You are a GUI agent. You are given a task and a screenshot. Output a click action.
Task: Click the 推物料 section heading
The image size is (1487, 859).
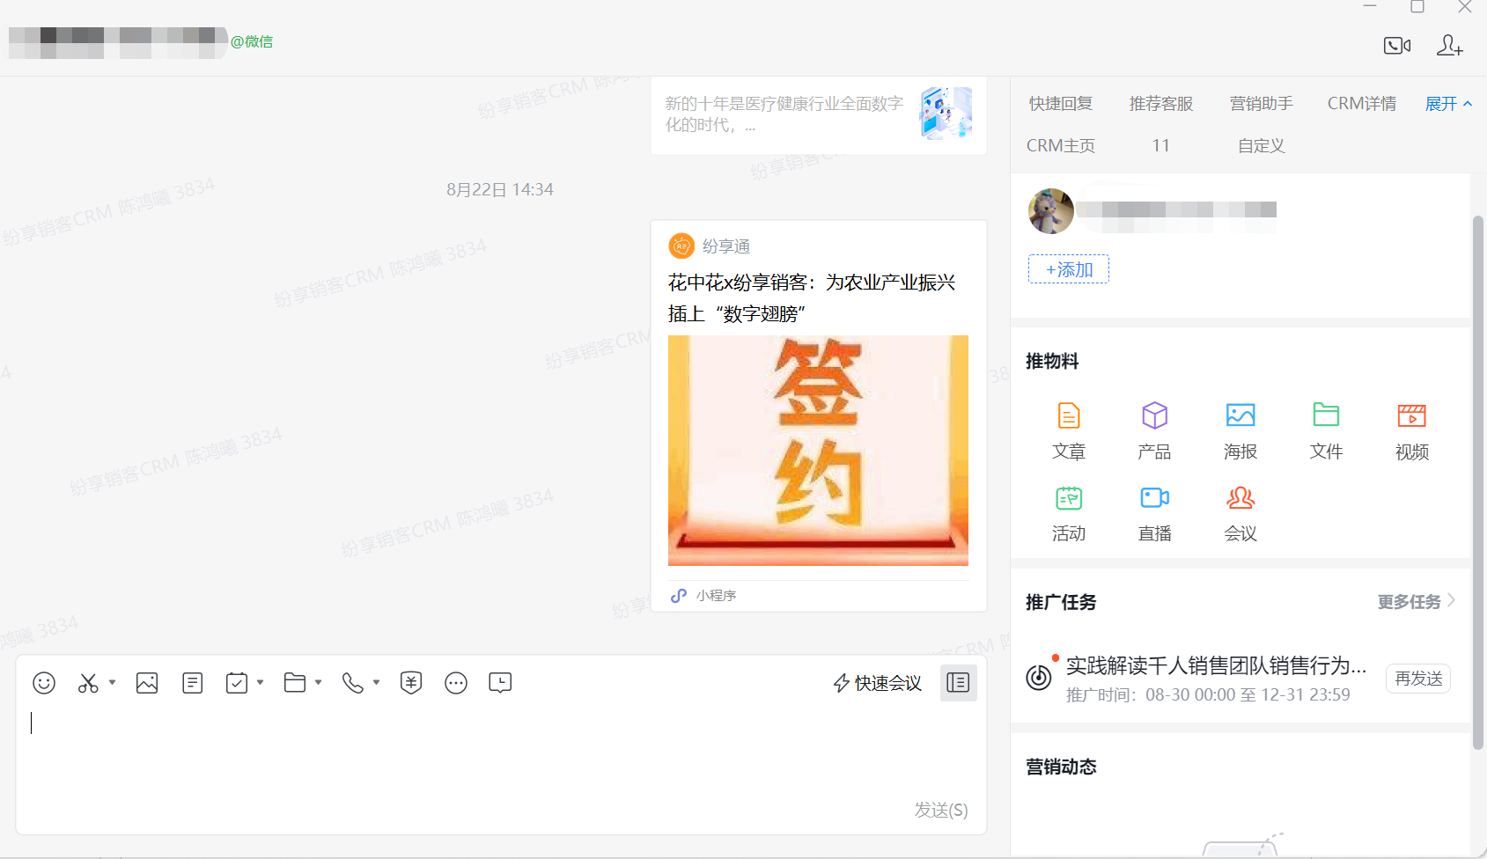coord(1052,361)
